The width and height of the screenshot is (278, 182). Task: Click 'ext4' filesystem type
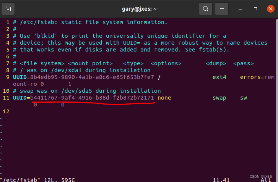coord(219,77)
